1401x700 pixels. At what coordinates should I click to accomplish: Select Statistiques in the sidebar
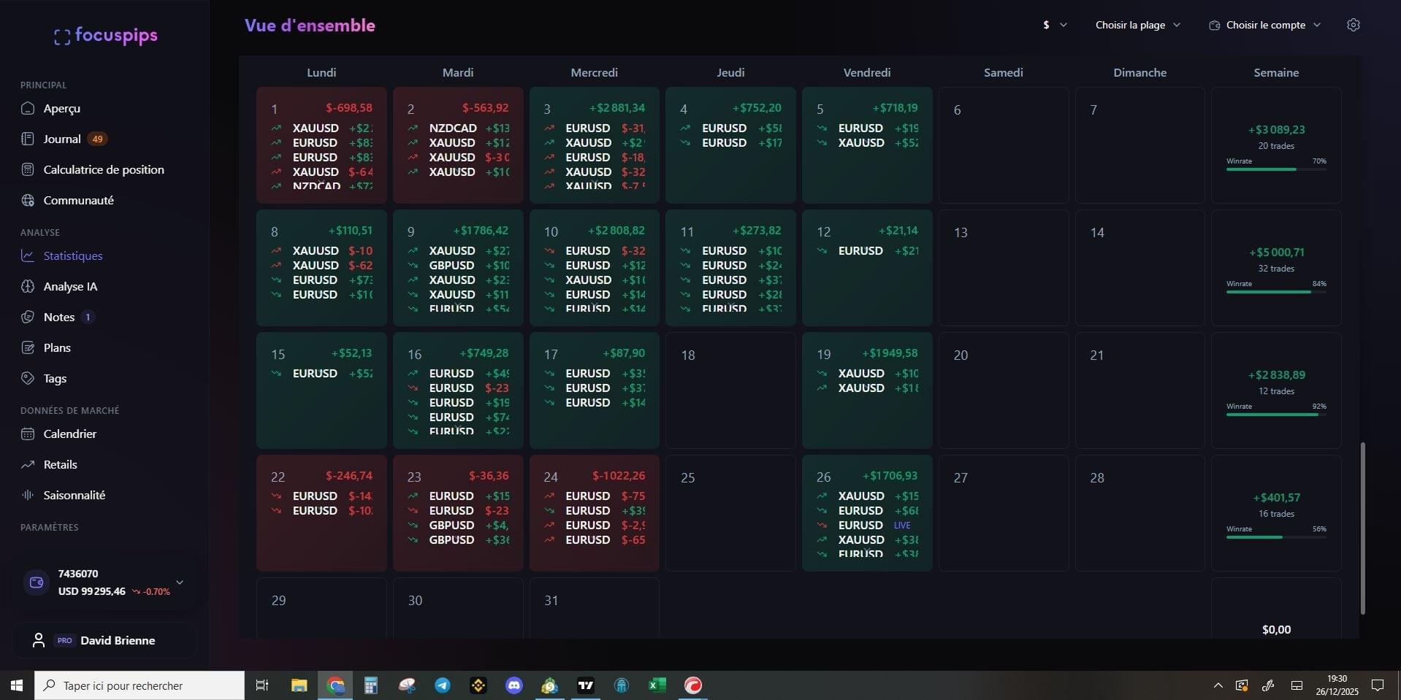click(72, 256)
